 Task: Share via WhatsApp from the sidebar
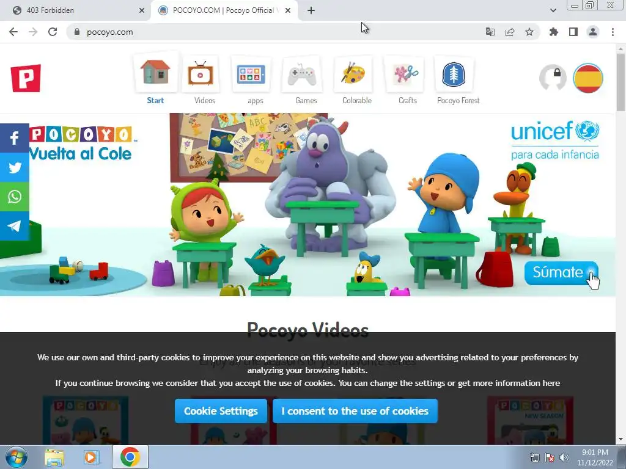tap(15, 197)
